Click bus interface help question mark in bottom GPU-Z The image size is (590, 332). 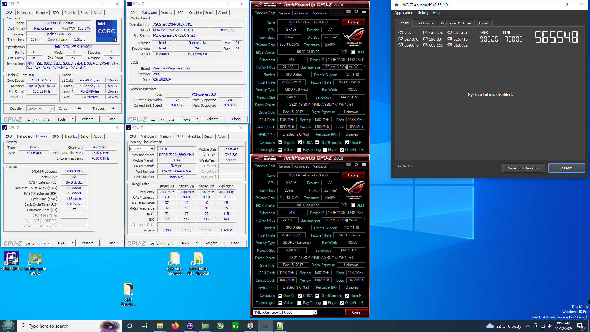(364, 220)
